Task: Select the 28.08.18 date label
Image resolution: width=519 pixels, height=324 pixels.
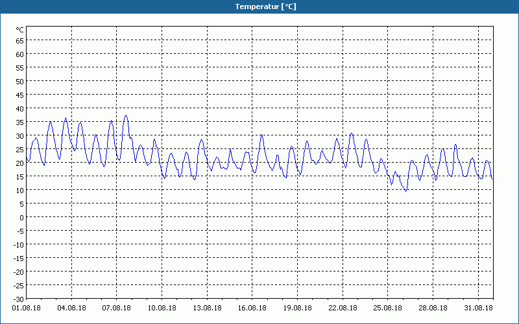Action: (433, 308)
